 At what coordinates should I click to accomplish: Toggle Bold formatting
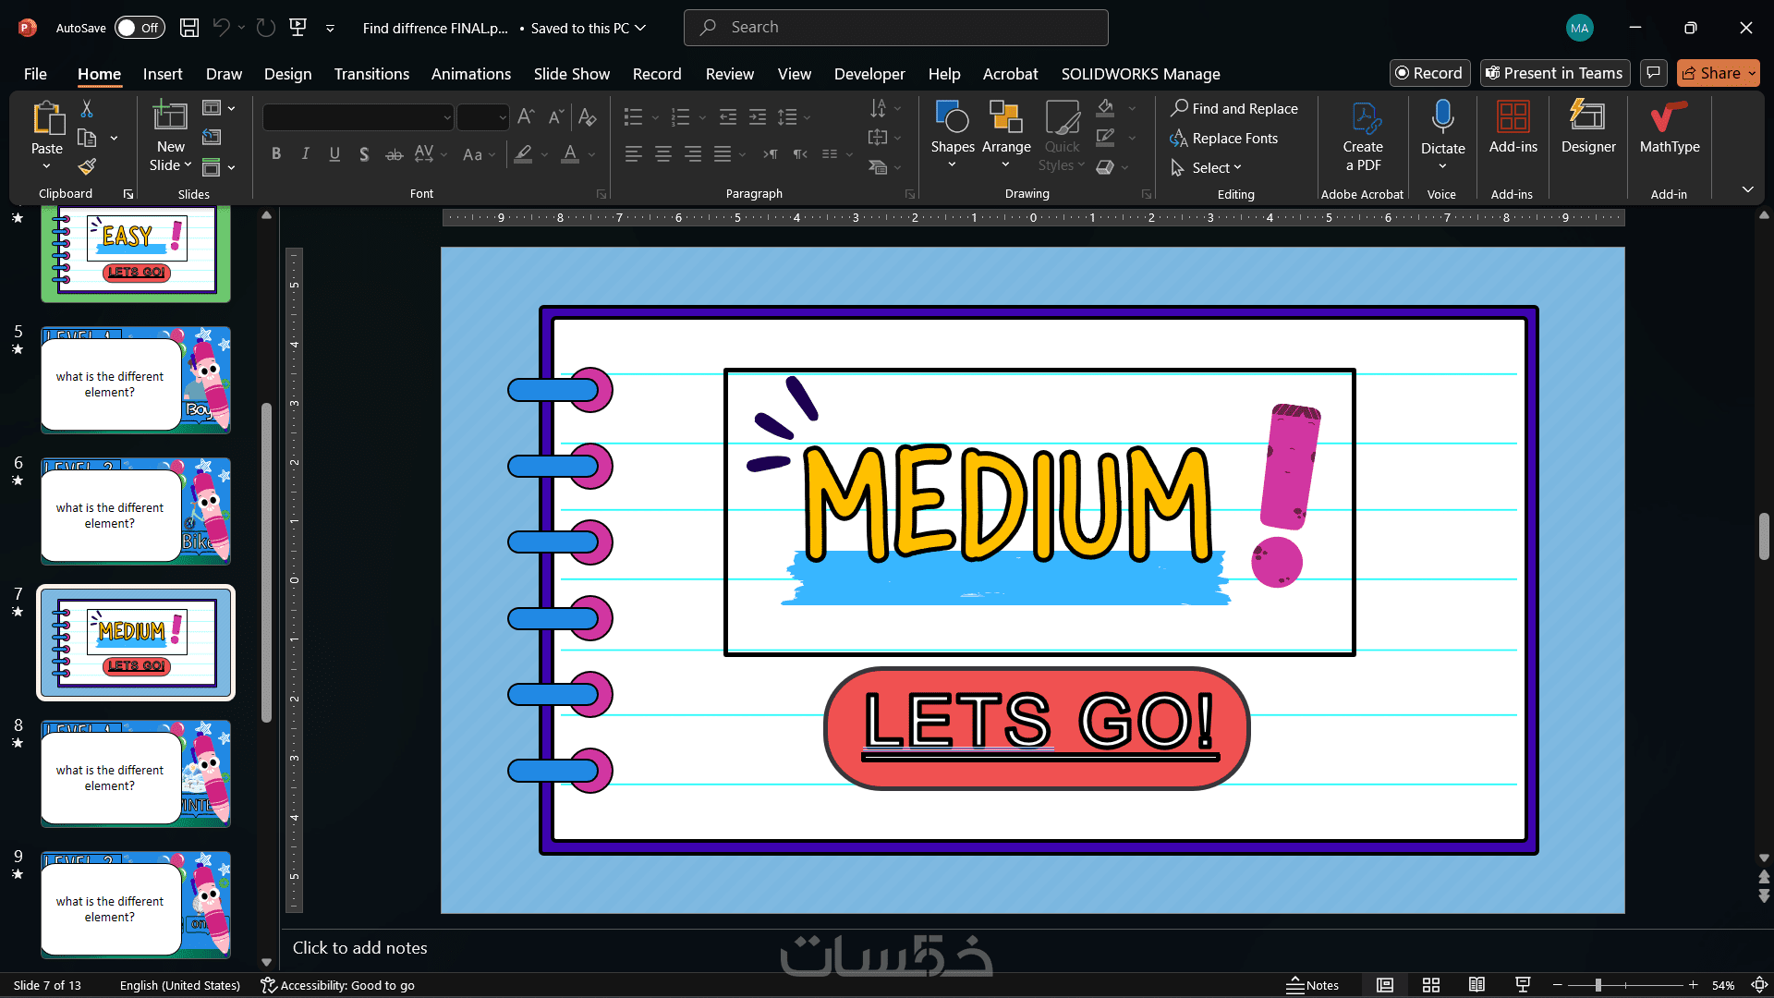click(275, 154)
